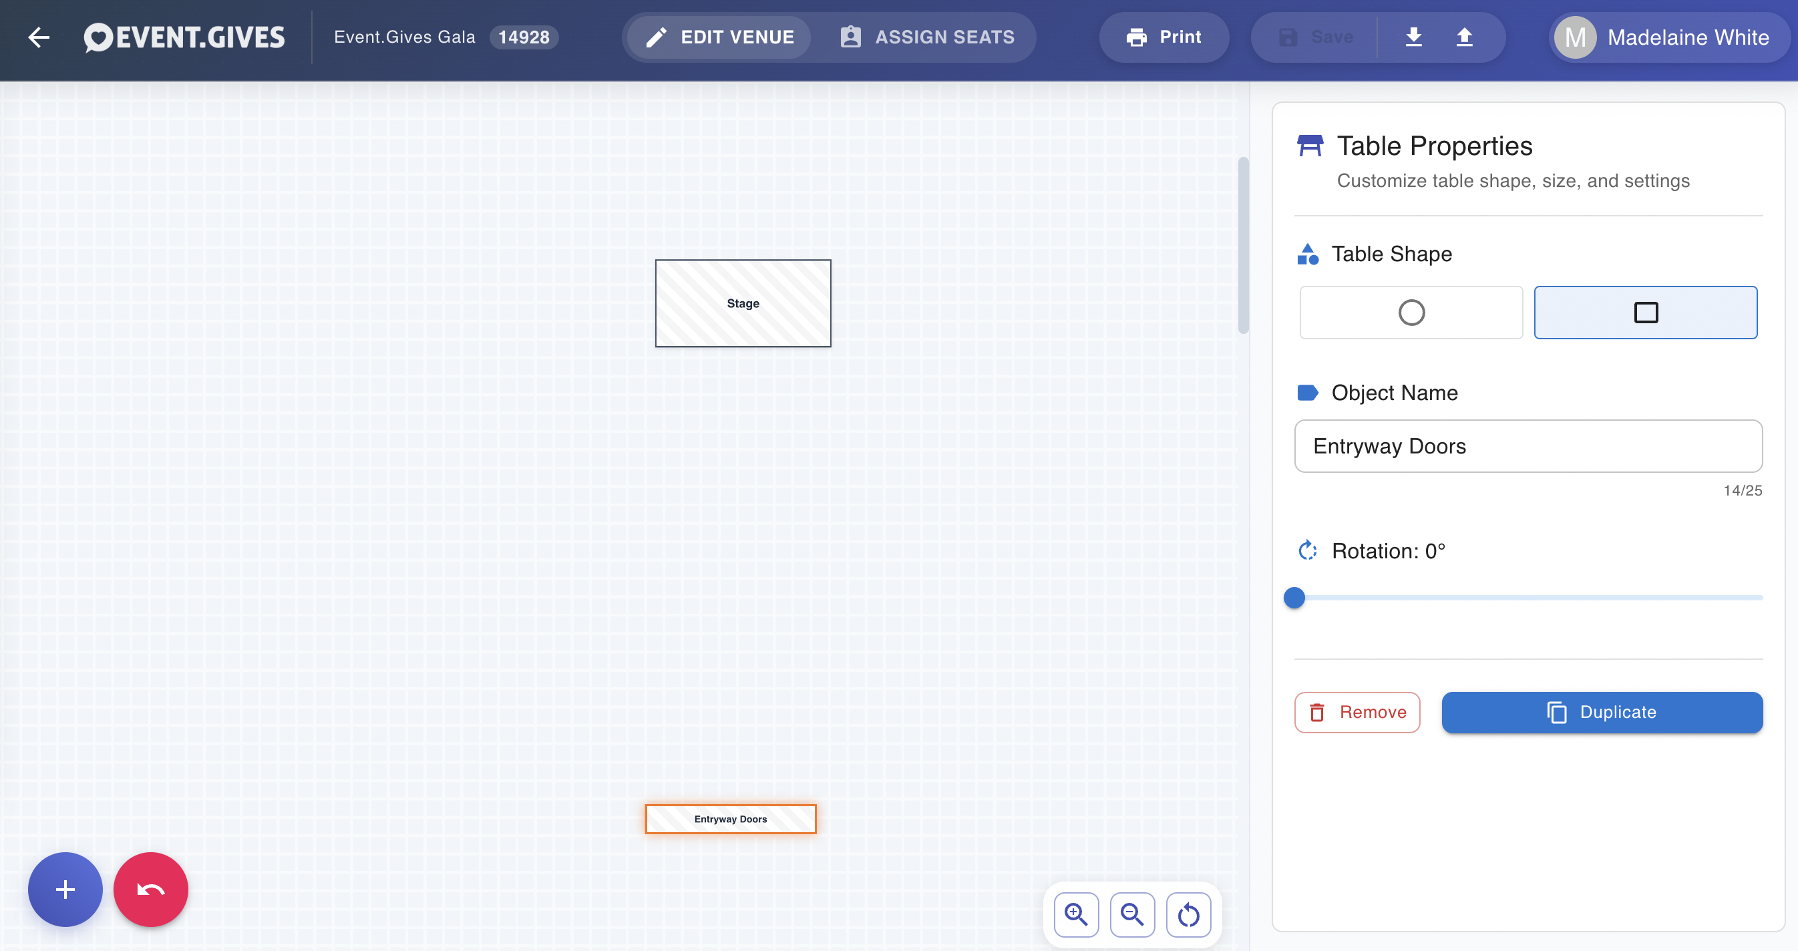Screen dimensions: 1798x951
Task: Click the user avatar M icon
Action: pos(1576,37)
